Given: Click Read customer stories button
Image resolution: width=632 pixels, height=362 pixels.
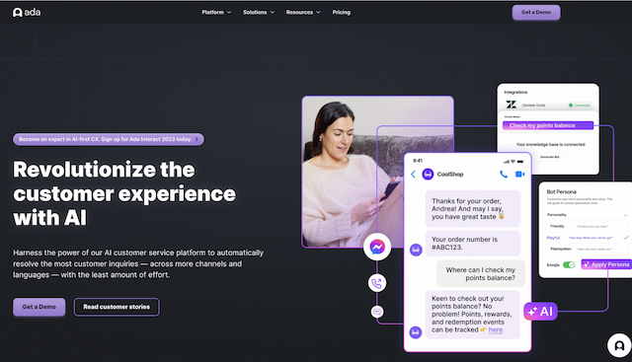Looking at the screenshot, I should click(117, 307).
